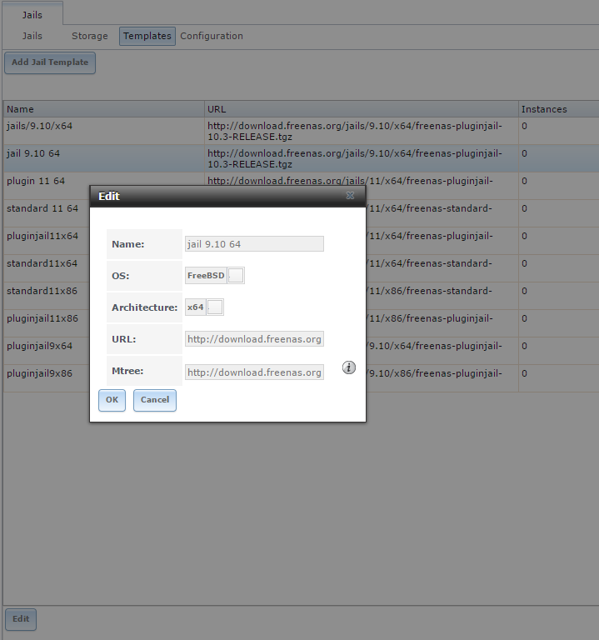This screenshot has width=599, height=640.
Task: Sort by the Instances column header
Action: (x=559, y=109)
